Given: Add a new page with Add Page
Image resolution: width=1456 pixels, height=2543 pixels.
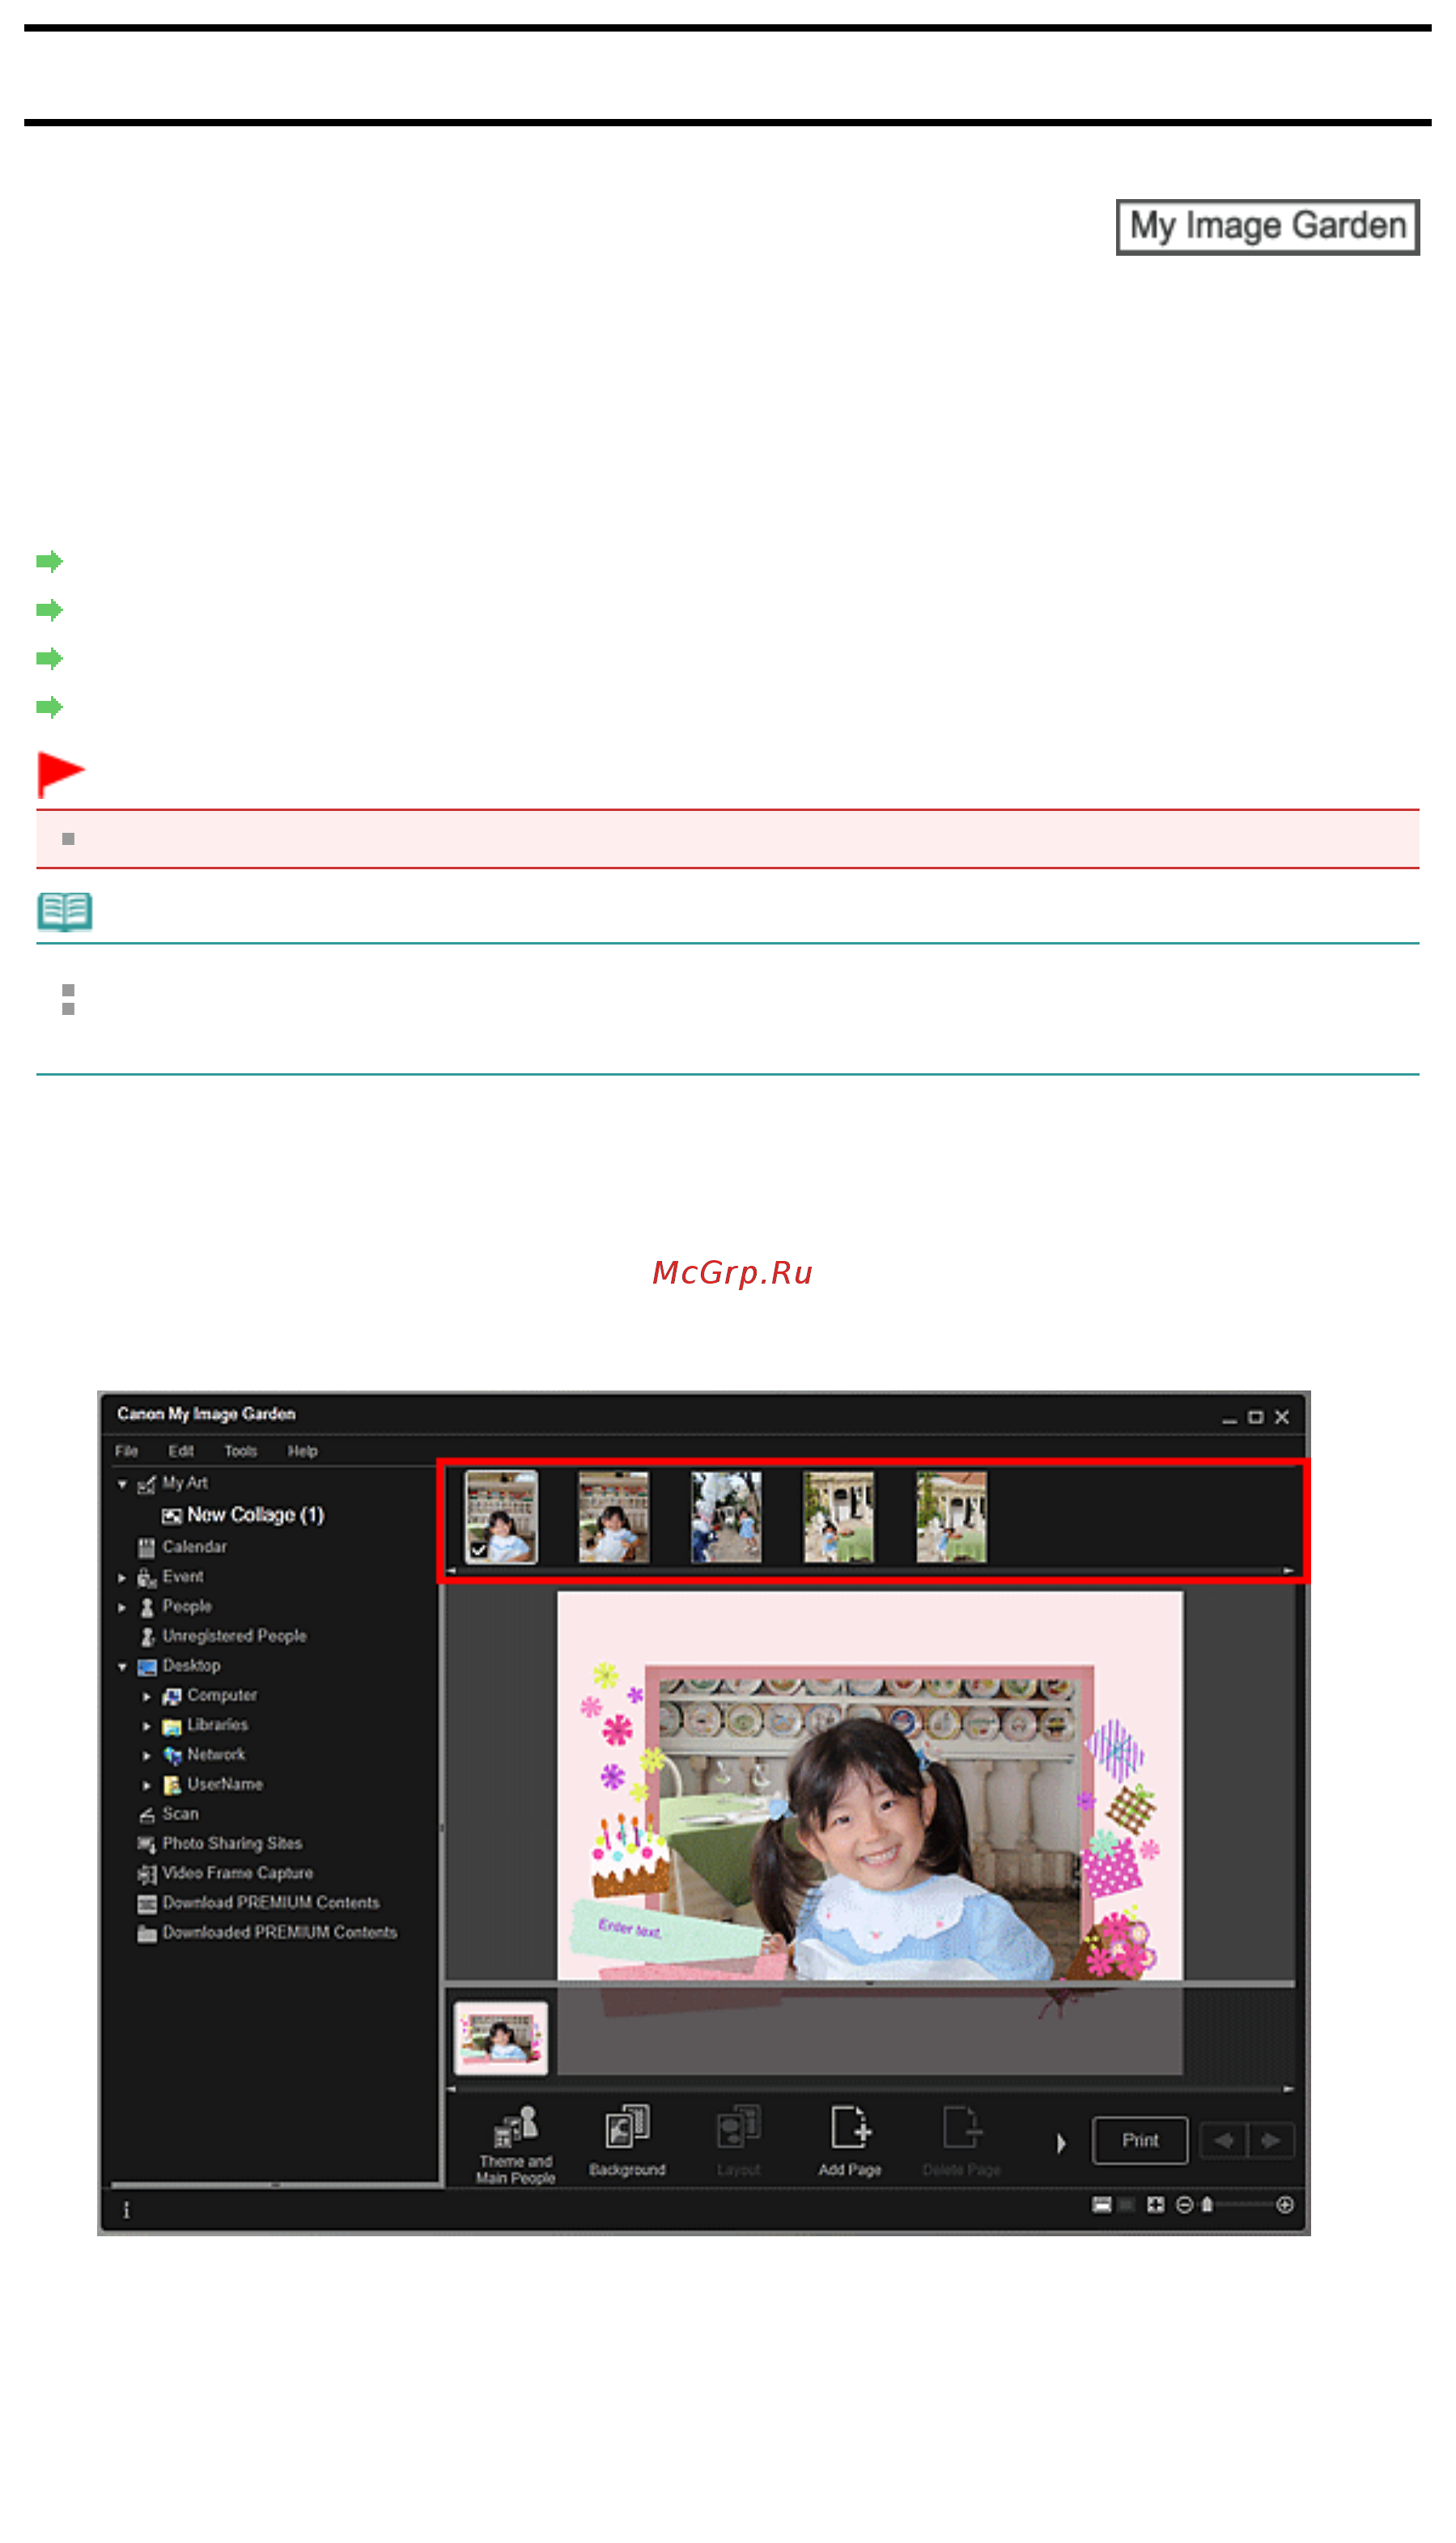Looking at the screenshot, I should [850, 2141].
